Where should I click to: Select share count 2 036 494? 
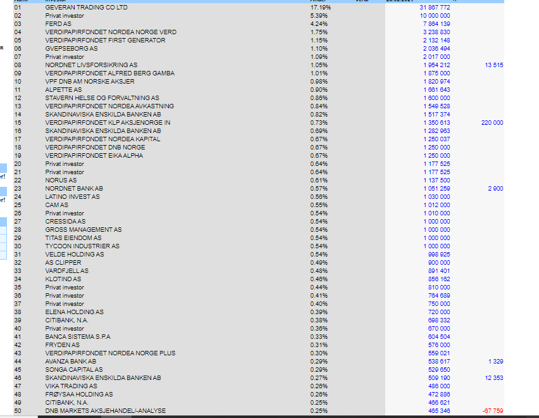pyautogui.click(x=437, y=49)
